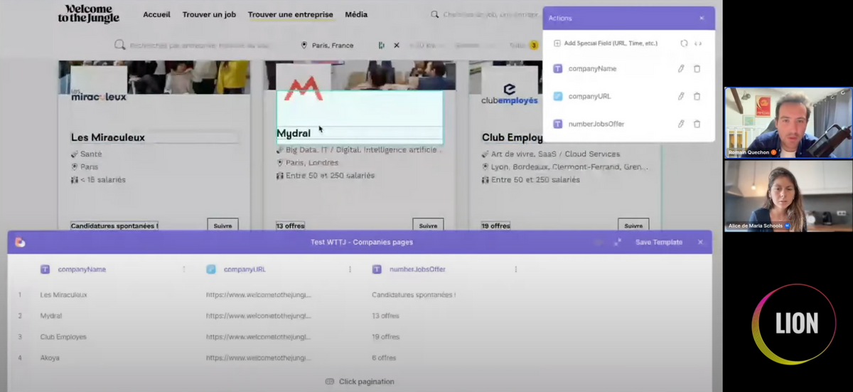Follow Club Employés with the Suivre button
This screenshot has width=853, height=392.
[633, 226]
